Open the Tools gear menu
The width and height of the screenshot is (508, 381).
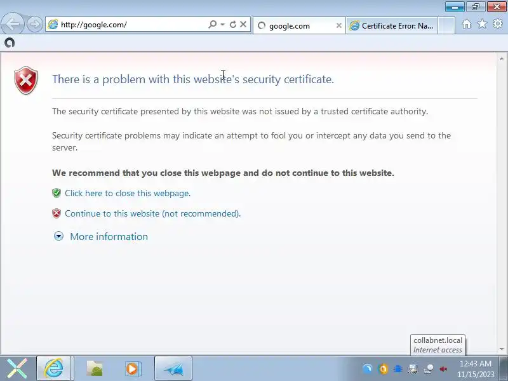pyautogui.click(x=498, y=23)
